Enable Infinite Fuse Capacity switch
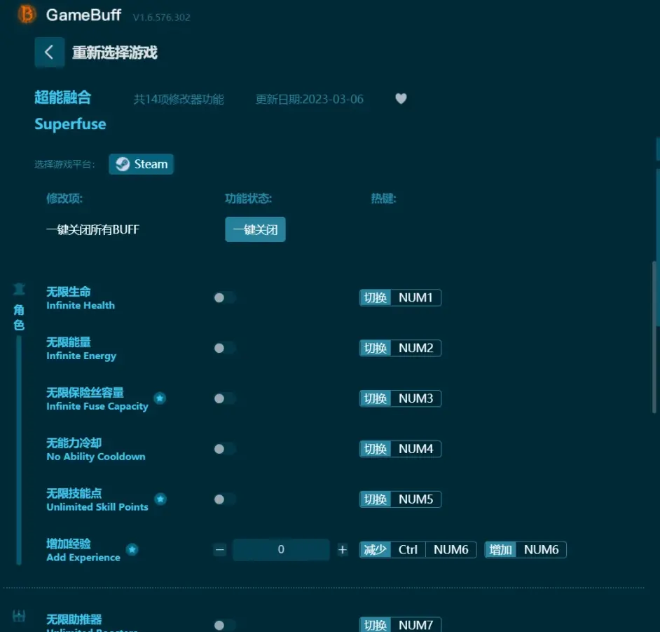The height and width of the screenshot is (632, 660). tap(224, 398)
